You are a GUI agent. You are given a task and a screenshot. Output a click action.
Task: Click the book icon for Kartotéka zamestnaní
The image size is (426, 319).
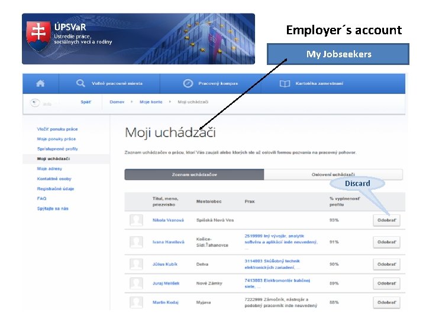tap(285, 83)
